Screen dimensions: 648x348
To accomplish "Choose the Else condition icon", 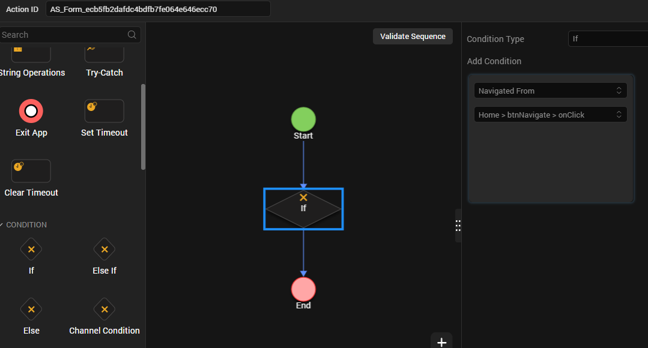I will [31, 309].
